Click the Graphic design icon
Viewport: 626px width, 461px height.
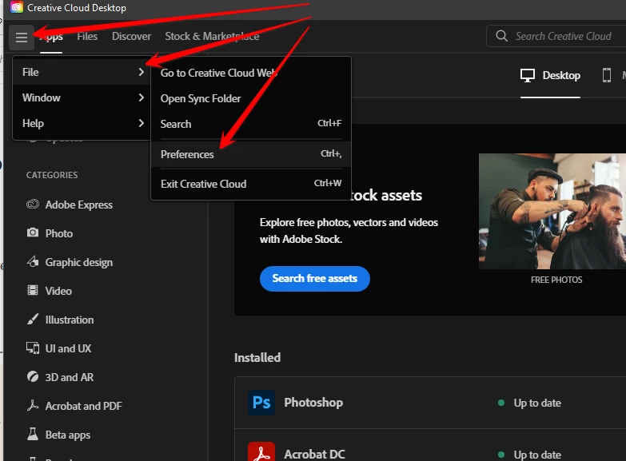pyautogui.click(x=33, y=262)
